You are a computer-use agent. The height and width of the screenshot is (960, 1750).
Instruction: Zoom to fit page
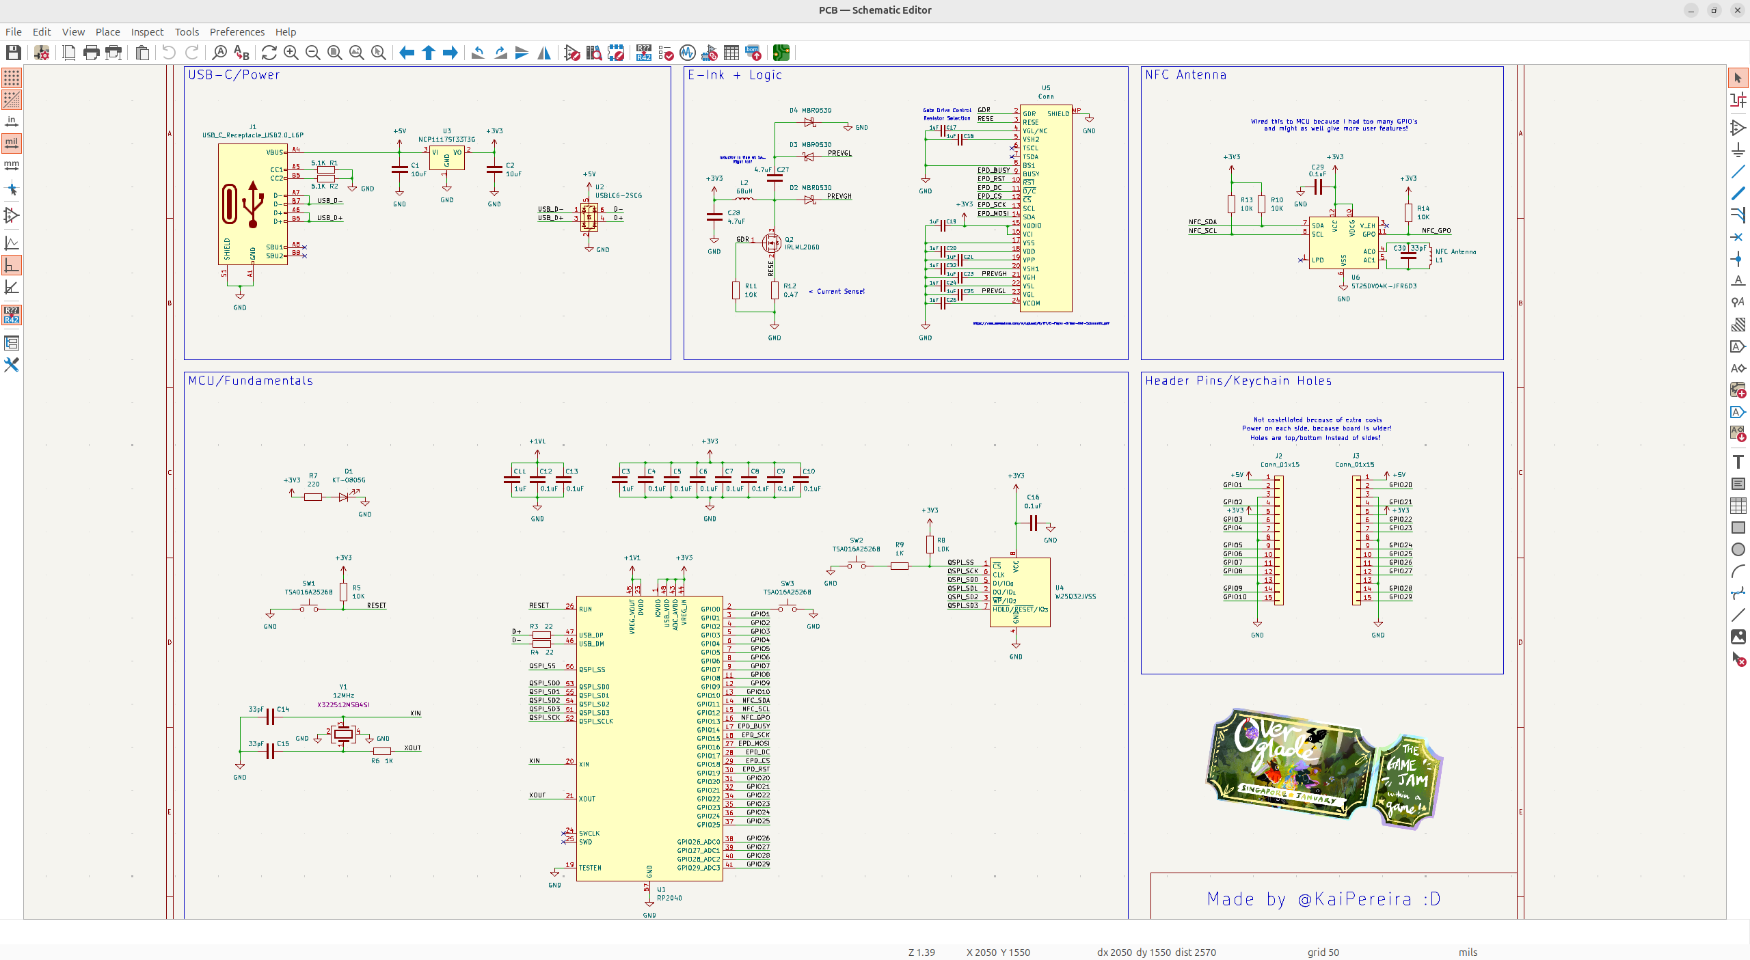point(335,53)
